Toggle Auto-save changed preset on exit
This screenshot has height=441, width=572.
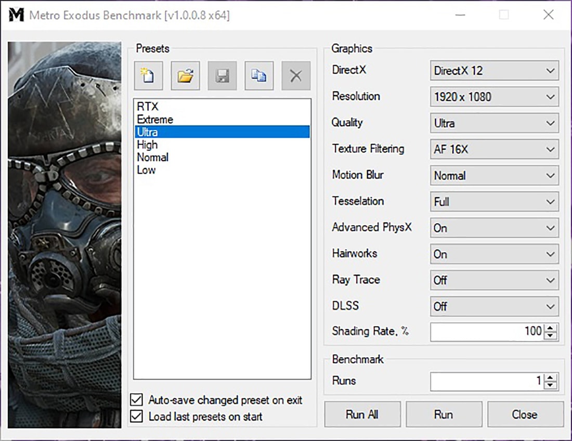pyautogui.click(x=137, y=400)
